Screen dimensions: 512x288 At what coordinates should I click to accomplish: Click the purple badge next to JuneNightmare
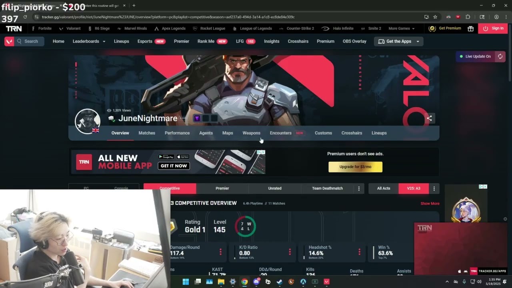(x=197, y=118)
